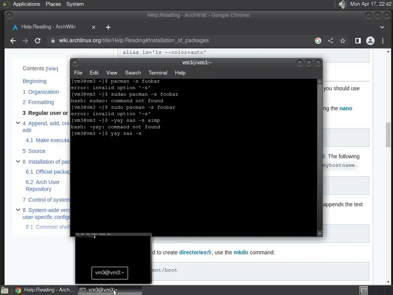Screen dimensions: 393x295
Task: Open the terminal View menu
Action: click(x=112, y=73)
